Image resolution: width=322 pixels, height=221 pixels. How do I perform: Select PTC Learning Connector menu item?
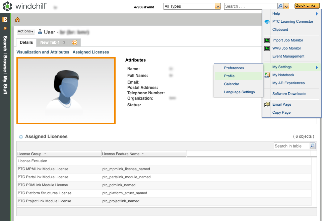click(x=293, y=21)
